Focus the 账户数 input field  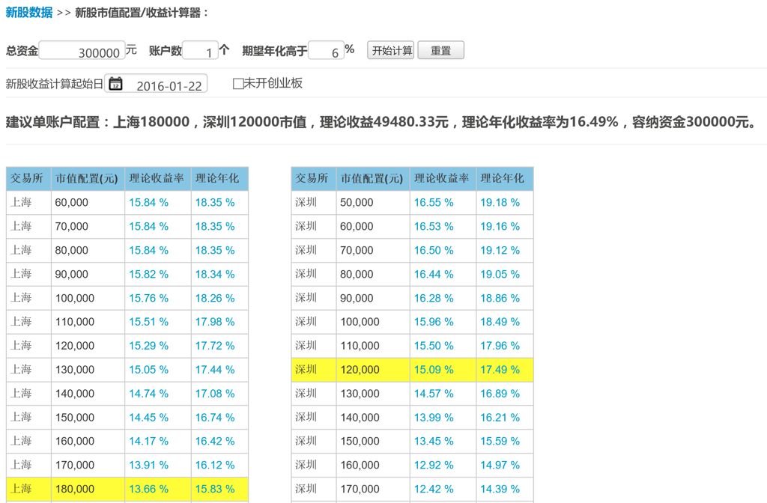click(200, 51)
